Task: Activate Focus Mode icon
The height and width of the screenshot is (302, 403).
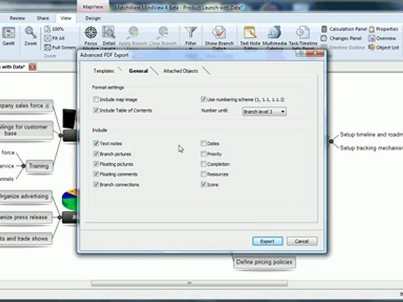Action: [91, 38]
